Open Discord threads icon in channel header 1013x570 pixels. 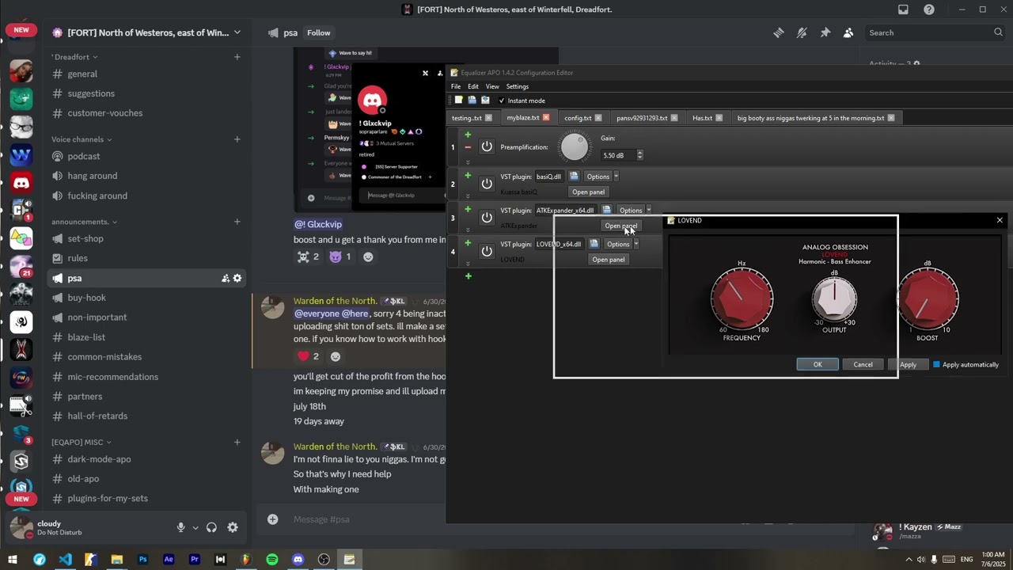click(779, 32)
